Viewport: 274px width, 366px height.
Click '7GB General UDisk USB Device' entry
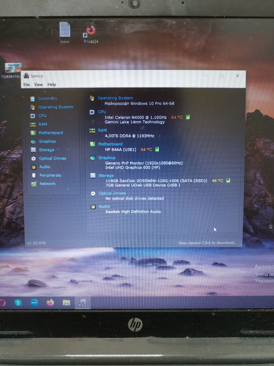click(143, 185)
